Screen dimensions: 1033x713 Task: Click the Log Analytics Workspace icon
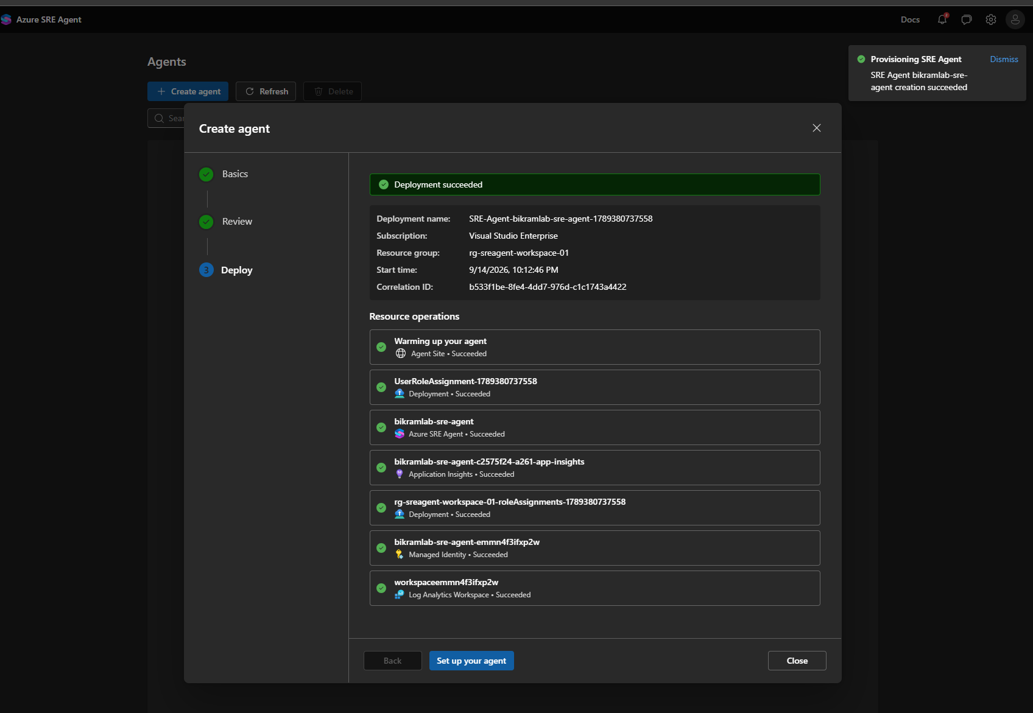(400, 594)
